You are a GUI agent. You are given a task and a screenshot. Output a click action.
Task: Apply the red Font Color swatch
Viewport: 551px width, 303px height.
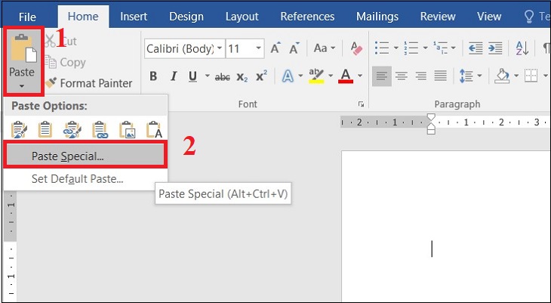coord(346,76)
